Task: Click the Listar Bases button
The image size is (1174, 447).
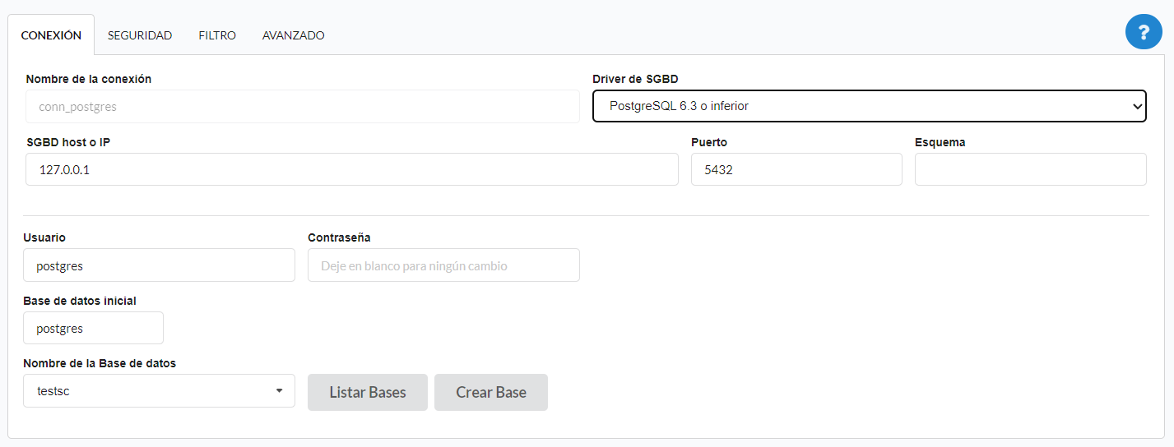Action: pos(368,392)
